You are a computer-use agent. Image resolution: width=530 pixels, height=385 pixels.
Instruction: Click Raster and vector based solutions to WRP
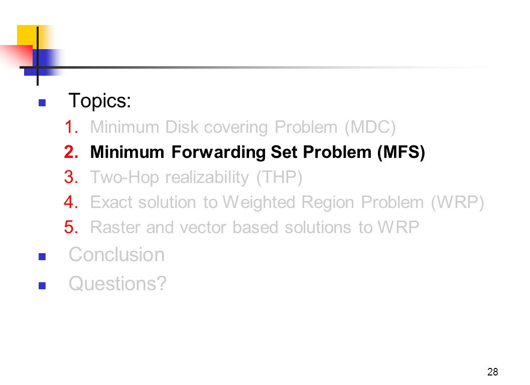[254, 227]
